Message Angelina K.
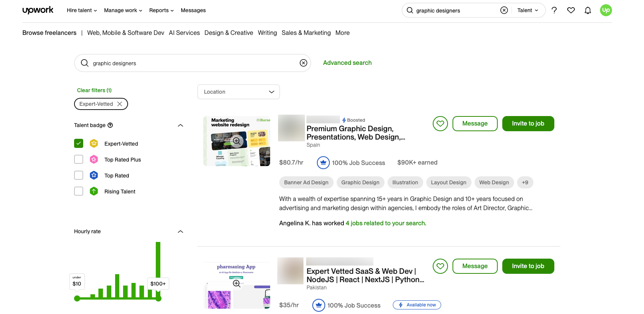 point(475,124)
